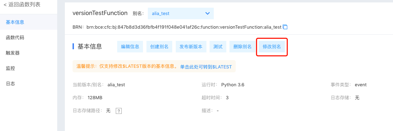This screenshot has height=131, width=393.
Task: Expand the 别名 dropdown showing alia_test
Action: coord(181,14)
